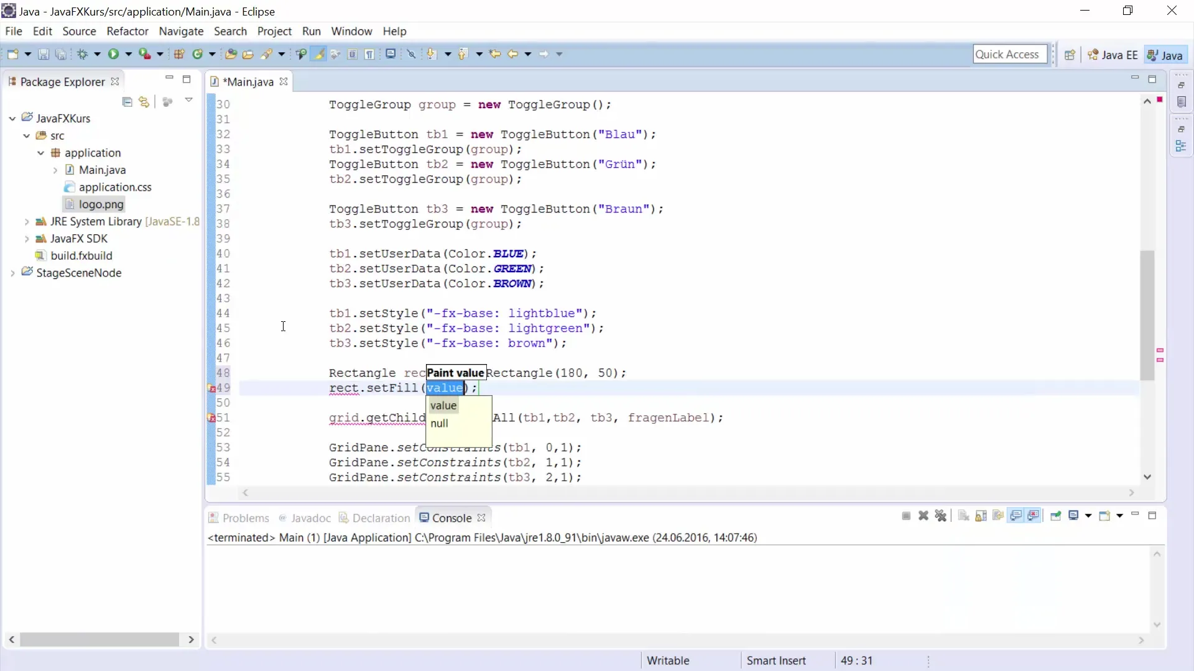Expand the JRE System Library node
The image size is (1194, 671).
(x=27, y=222)
